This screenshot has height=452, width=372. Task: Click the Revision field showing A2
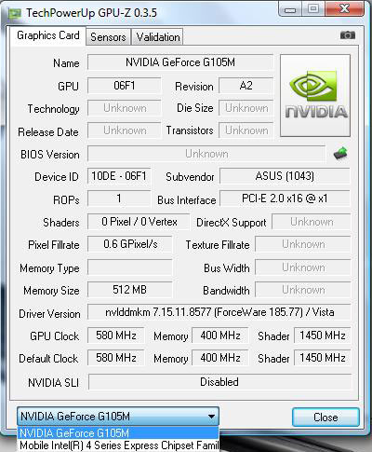coord(246,86)
